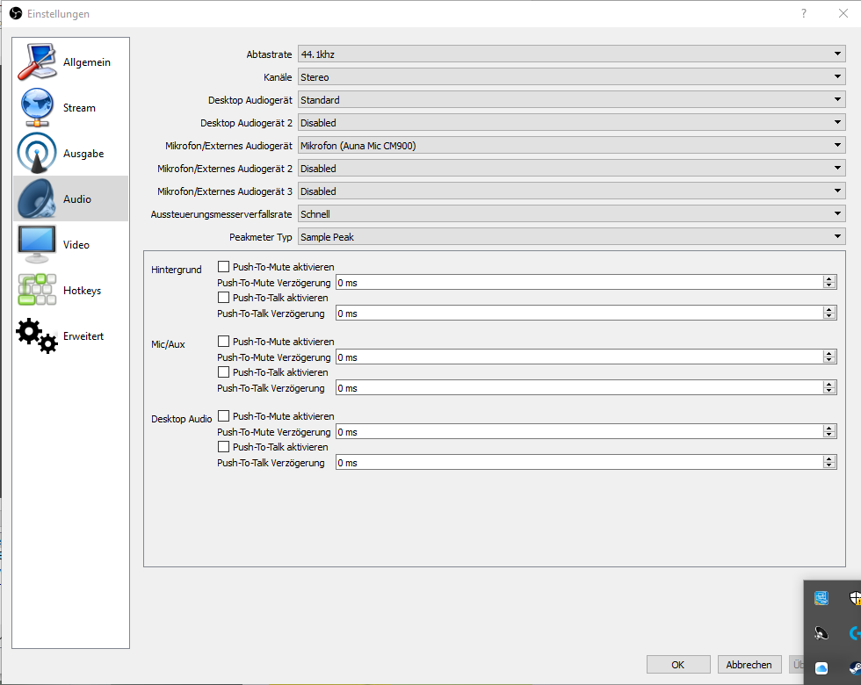Select the Stream globe icon
The width and height of the screenshot is (861, 685).
pyautogui.click(x=37, y=107)
